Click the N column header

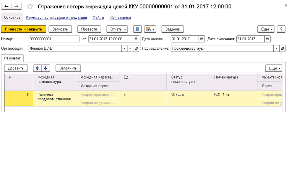tap(18, 82)
